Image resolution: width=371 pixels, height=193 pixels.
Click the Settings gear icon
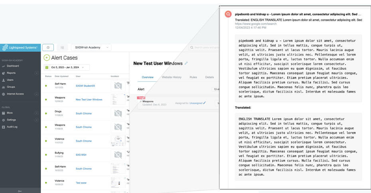(x=3, y=120)
